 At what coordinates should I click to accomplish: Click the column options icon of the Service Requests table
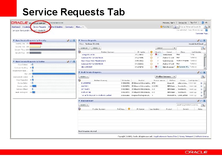coord(80,52)
